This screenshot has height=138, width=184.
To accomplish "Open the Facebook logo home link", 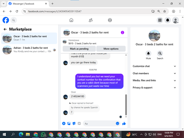I will (6, 20).
